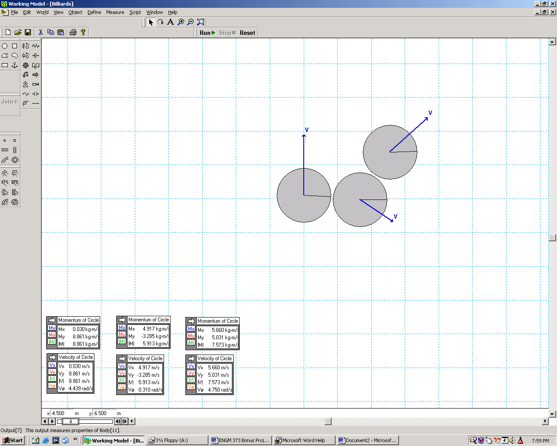Select the Pin Joint tool
The image size is (557, 446).
(x=5, y=173)
